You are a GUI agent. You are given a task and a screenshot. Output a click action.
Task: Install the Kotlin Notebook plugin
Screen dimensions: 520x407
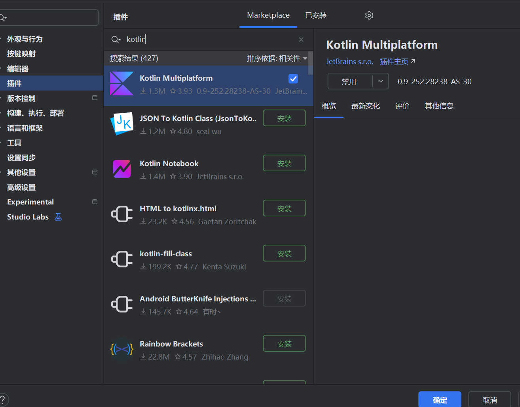click(284, 163)
